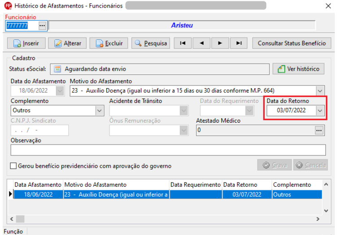The height and width of the screenshot is (235, 337).
Task: Click Ver histórico button
Action: [298, 69]
